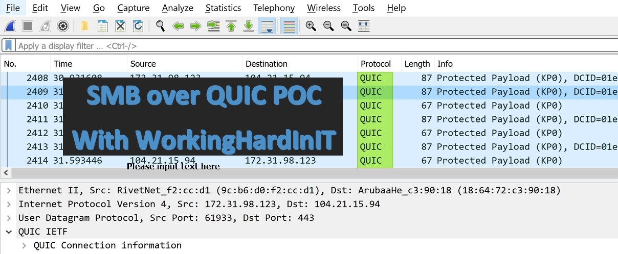Click length 87 of packet 2413
Screen dimensions: 618x254
pyautogui.click(x=427, y=147)
